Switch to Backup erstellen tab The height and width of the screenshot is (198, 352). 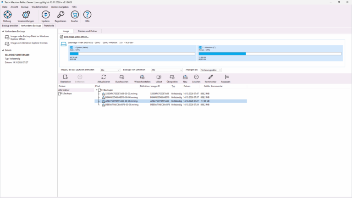point(10,26)
